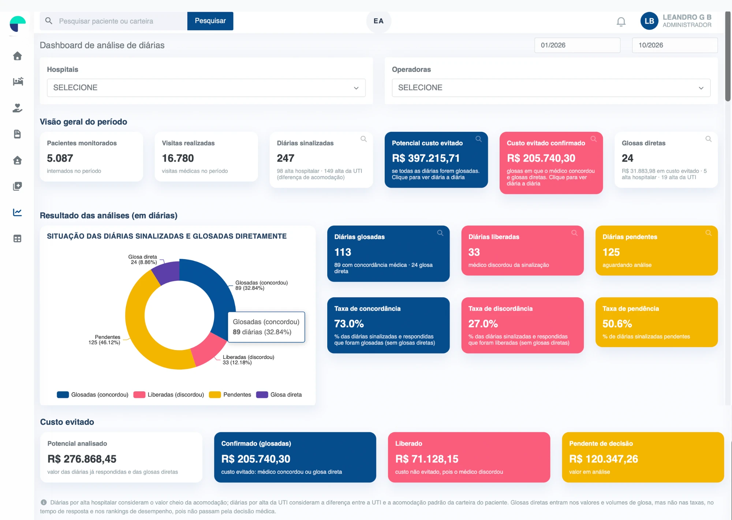This screenshot has height=520, width=732.
Task: Click magnifier on Potencial custo evitado card
Action: 478,139
